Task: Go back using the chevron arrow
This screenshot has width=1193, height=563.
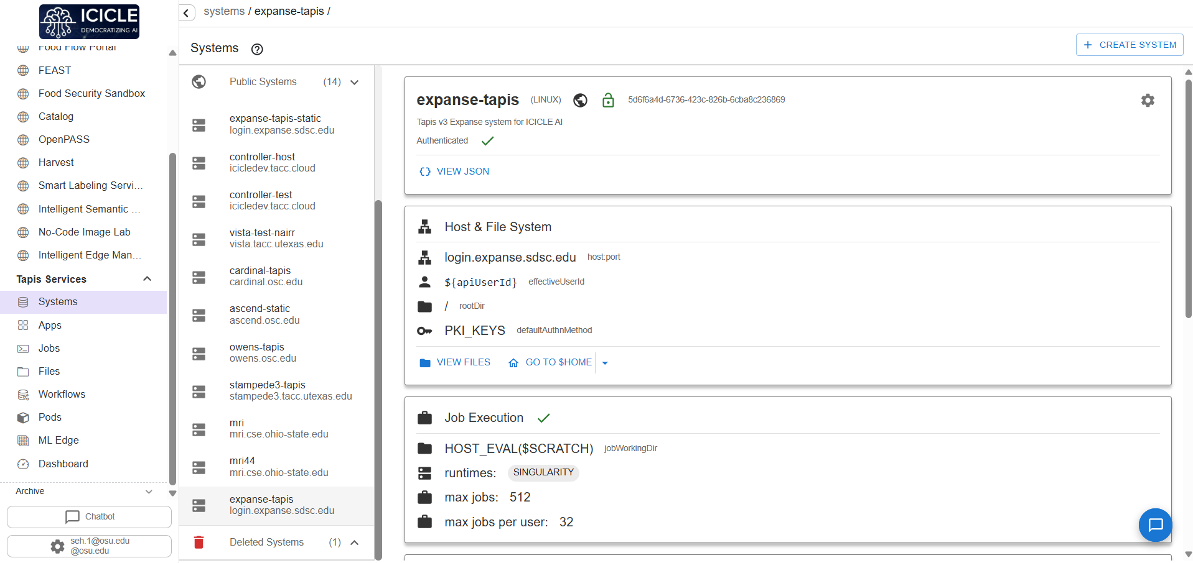Action: pyautogui.click(x=186, y=12)
